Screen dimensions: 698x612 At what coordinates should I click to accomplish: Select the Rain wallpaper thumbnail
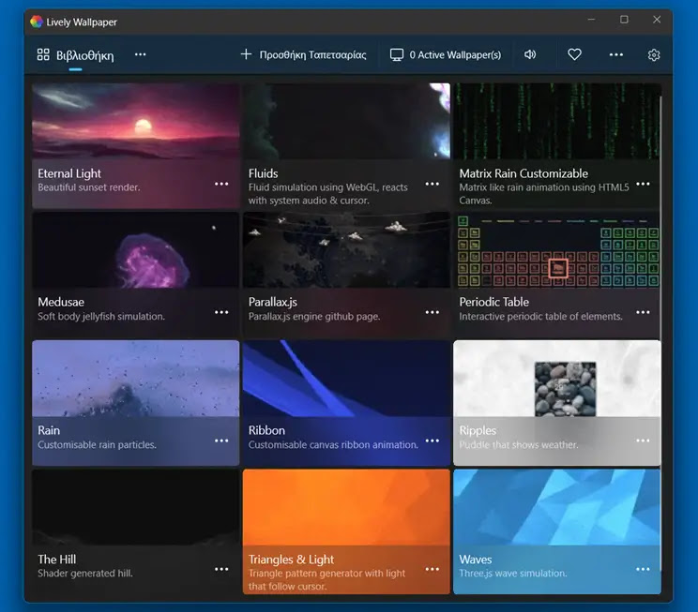(136, 379)
